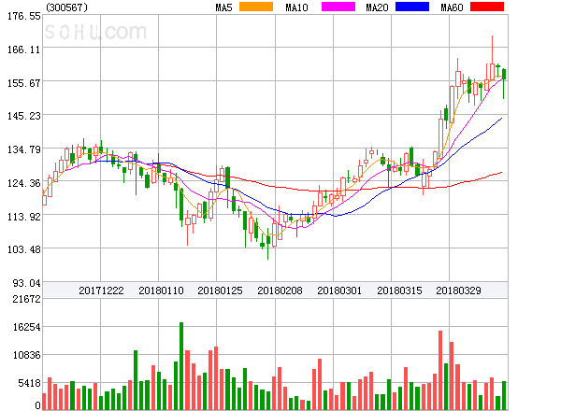Click the 145.23 price axis label

tap(24, 116)
